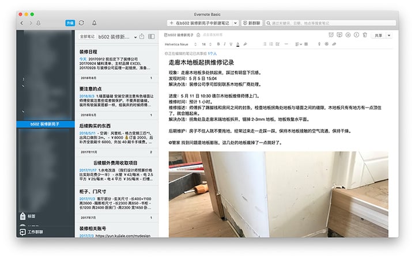The image size is (415, 259).
Task: Start a new chat with 新群聊
Action: (x=251, y=23)
